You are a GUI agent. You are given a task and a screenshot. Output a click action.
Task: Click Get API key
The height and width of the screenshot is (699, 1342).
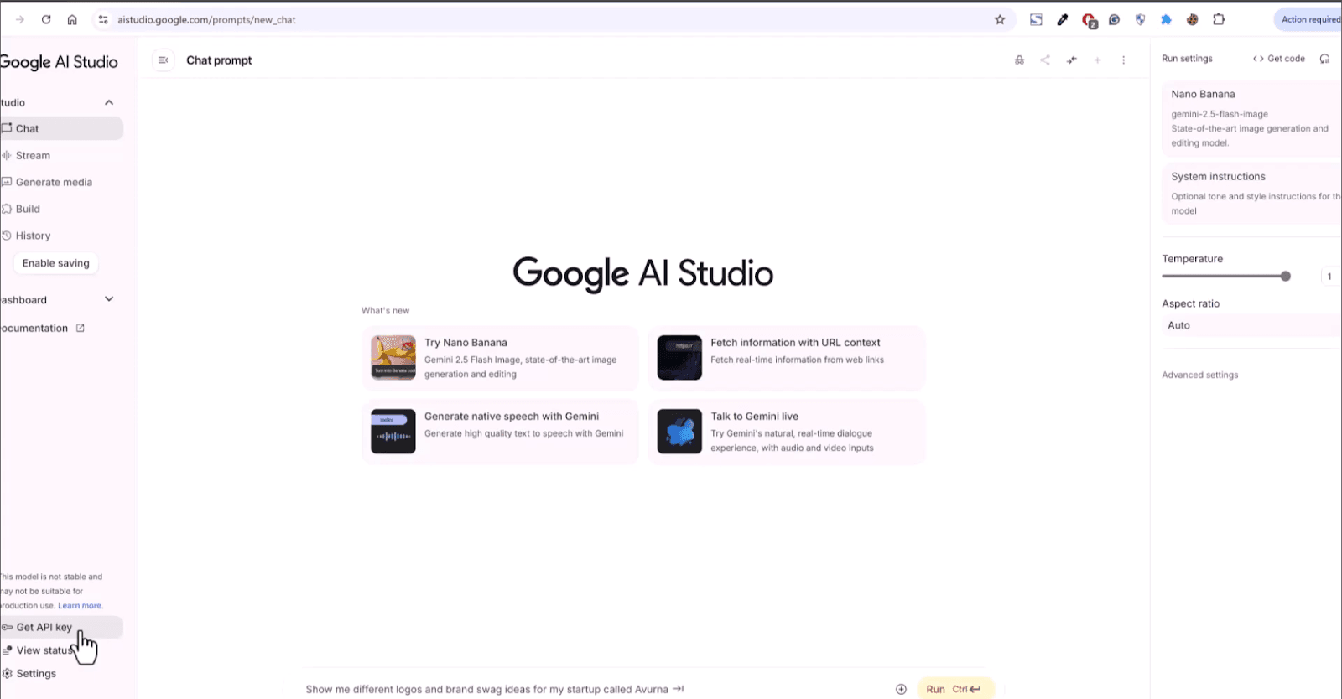(x=61, y=627)
